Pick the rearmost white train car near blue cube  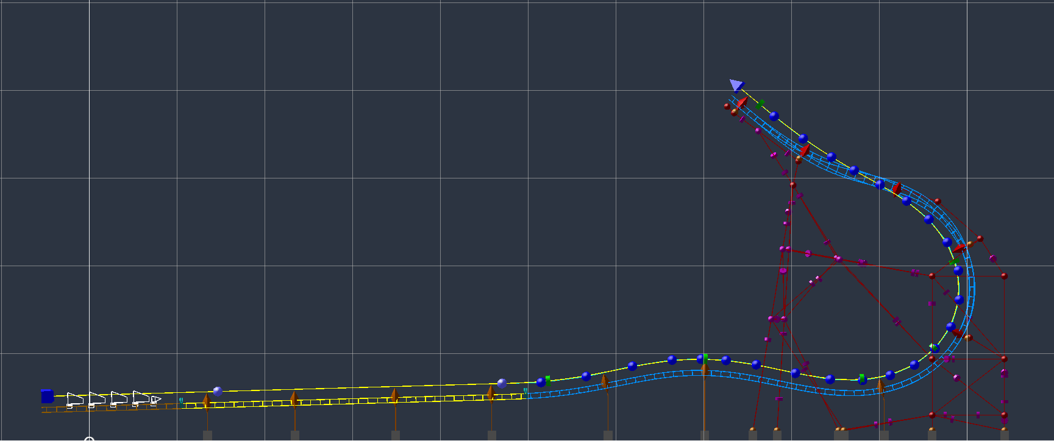[74, 400]
